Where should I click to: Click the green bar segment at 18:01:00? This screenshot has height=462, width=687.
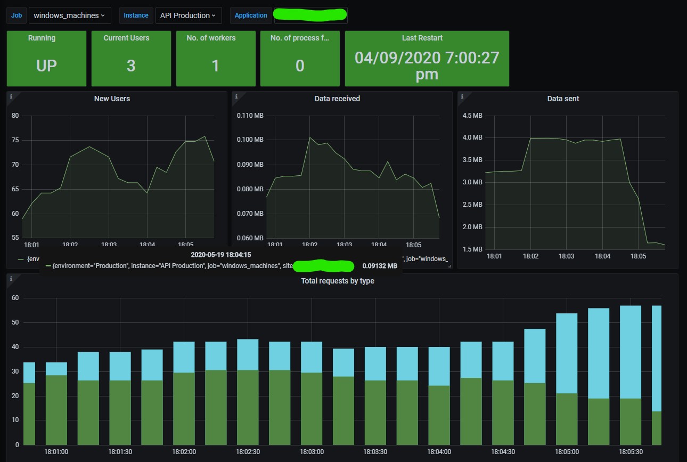point(56,409)
